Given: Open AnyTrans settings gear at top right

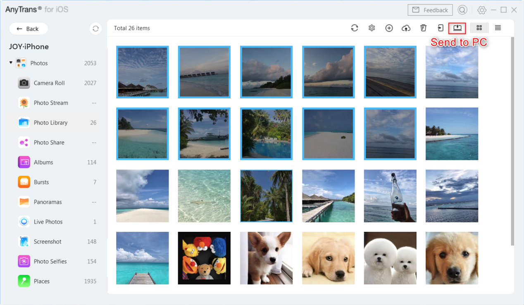Looking at the screenshot, I should [x=482, y=10].
